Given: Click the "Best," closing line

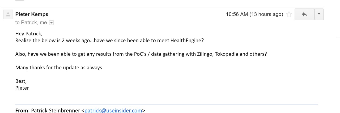Looking at the screenshot, I should pyautogui.click(x=21, y=81).
